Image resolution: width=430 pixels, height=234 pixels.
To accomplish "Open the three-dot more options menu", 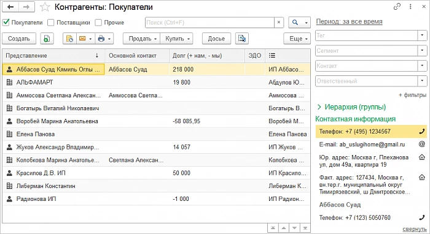I will (x=410, y=7).
